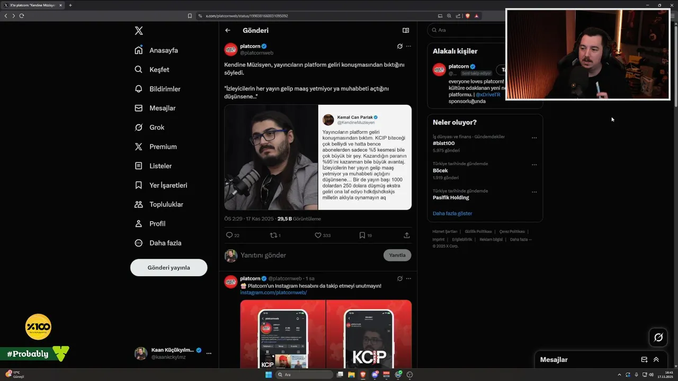Click Gönderi yayınla button
Image resolution: width=678 pixels, height=381 pixels.
point(168,268)
